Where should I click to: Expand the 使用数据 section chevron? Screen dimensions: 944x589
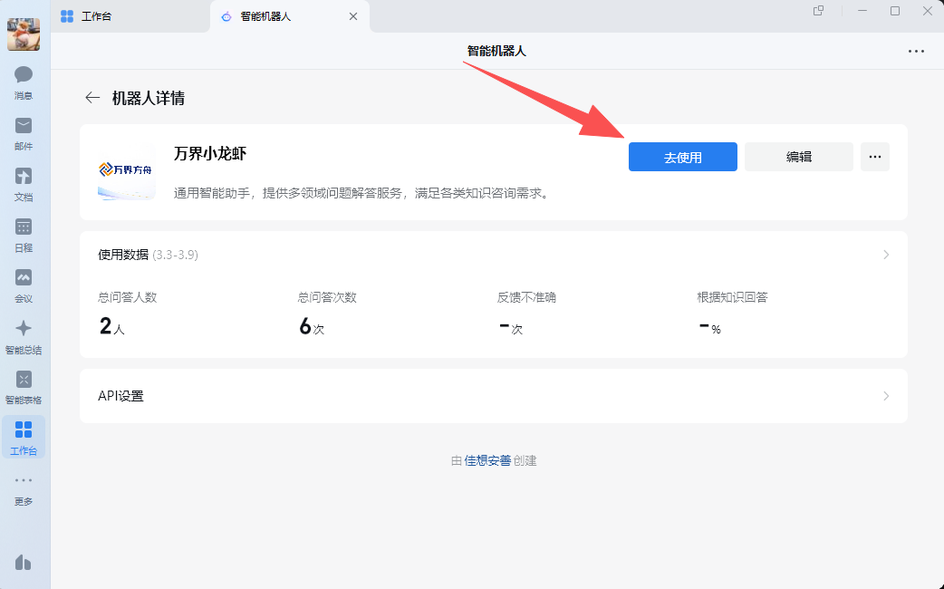tap(886, 255)
